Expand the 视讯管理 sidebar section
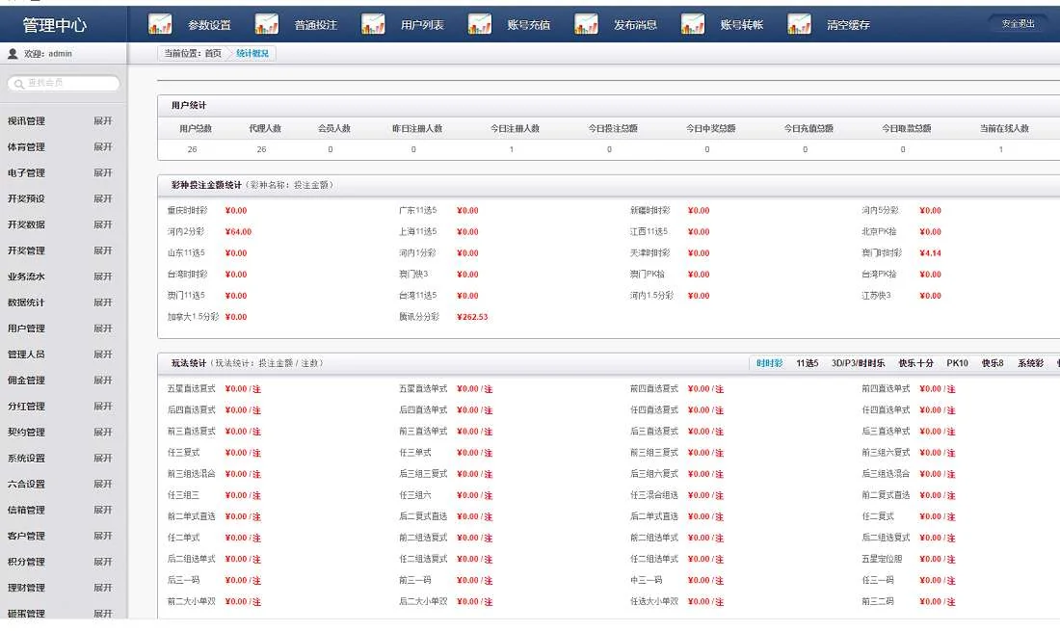Screen dimensions: 1060x631 [x=102, y=121]
